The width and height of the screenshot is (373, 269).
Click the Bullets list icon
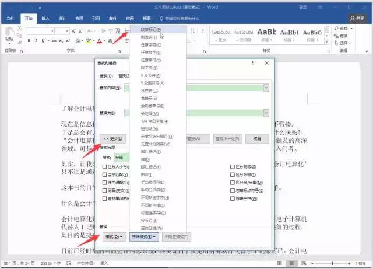coord(127,30)
